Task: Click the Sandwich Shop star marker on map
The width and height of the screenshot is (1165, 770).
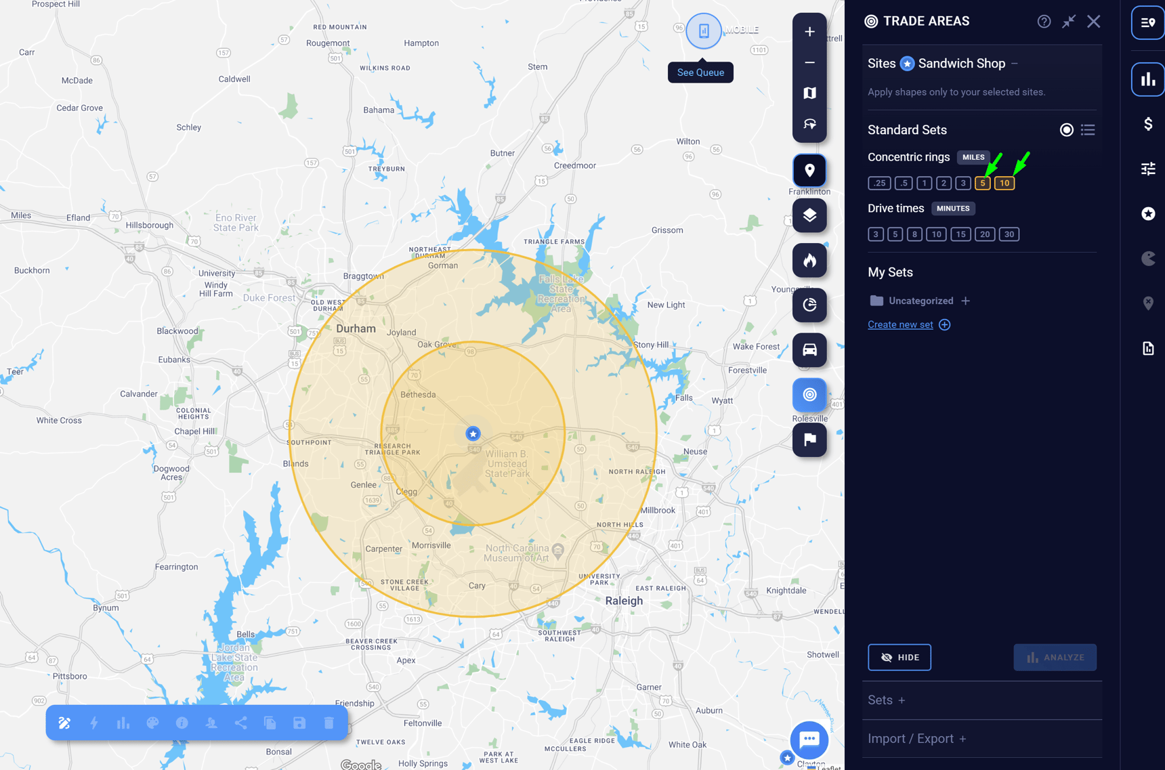Action: [x=473, y=433]
